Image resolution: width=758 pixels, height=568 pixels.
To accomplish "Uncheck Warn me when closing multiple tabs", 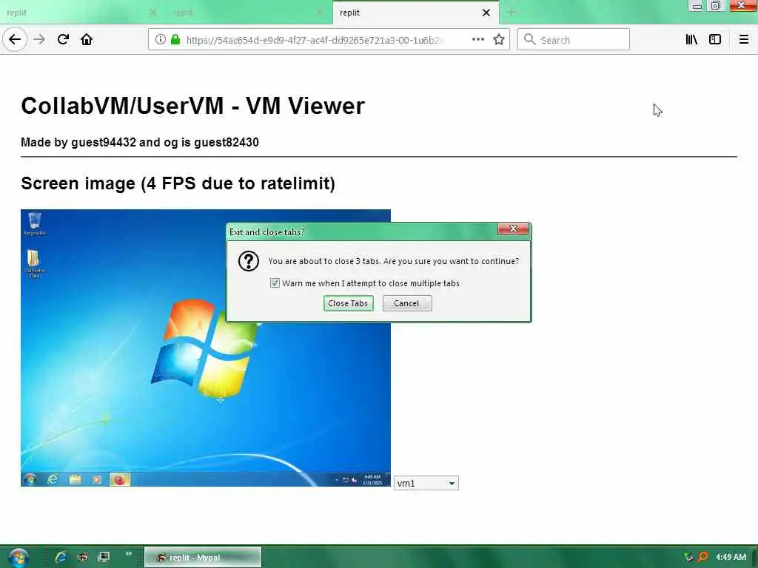I will coord(275,283).
